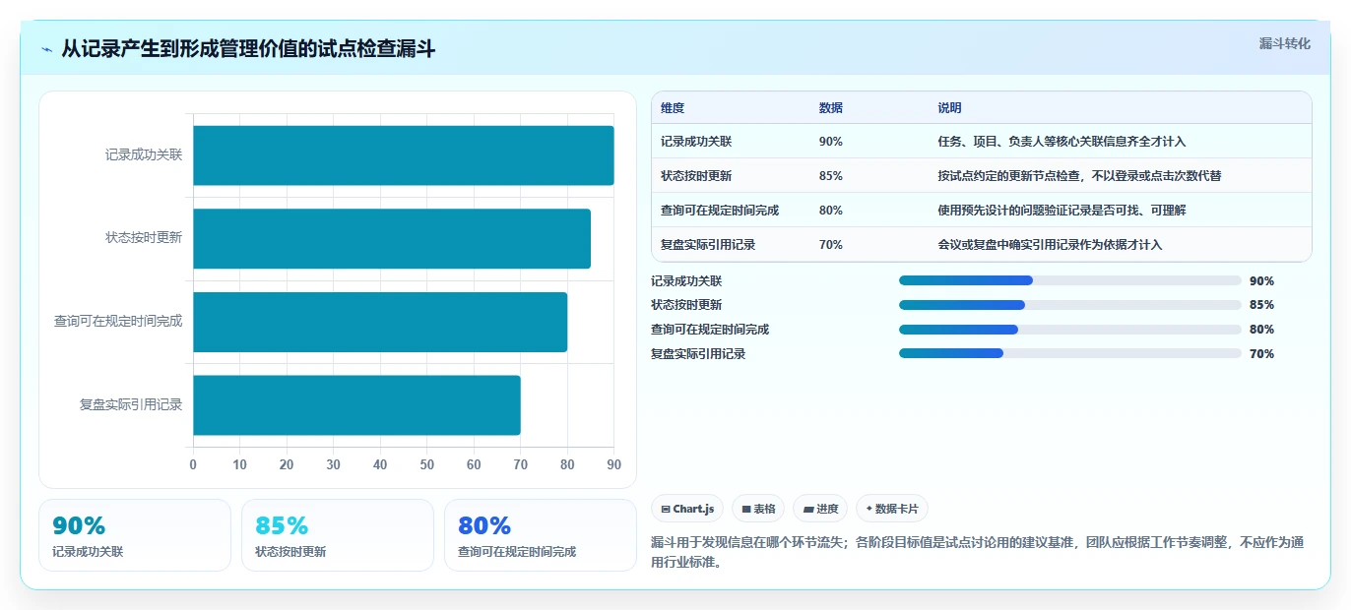Click the 80% stat card for 查询可在规定时间完成
Screen dimensions: 1351x610
541,535
